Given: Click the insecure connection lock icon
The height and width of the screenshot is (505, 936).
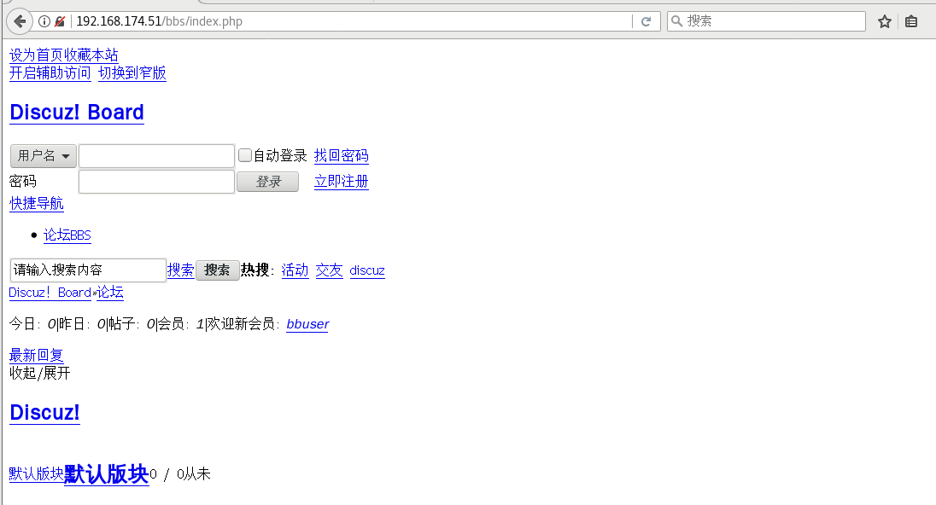Looking at the screenshot, I should point(59,21).
